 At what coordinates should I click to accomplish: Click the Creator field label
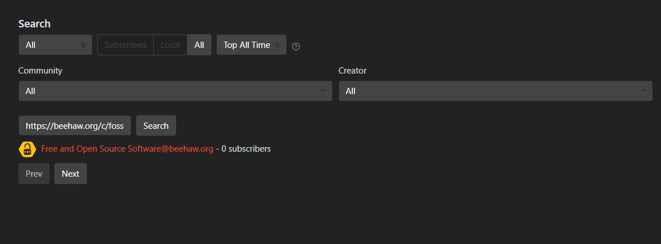[x=352, y=71]
